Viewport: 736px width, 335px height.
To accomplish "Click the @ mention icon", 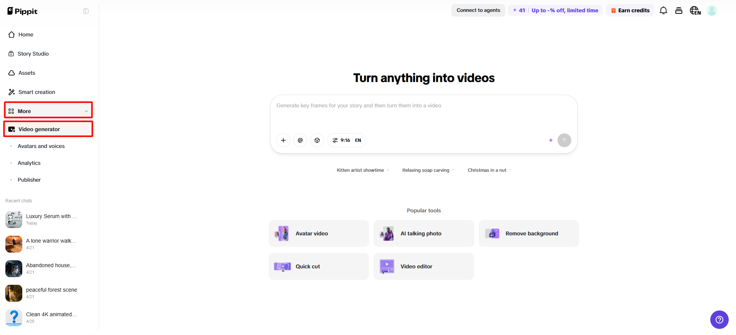I will point(300,140).
